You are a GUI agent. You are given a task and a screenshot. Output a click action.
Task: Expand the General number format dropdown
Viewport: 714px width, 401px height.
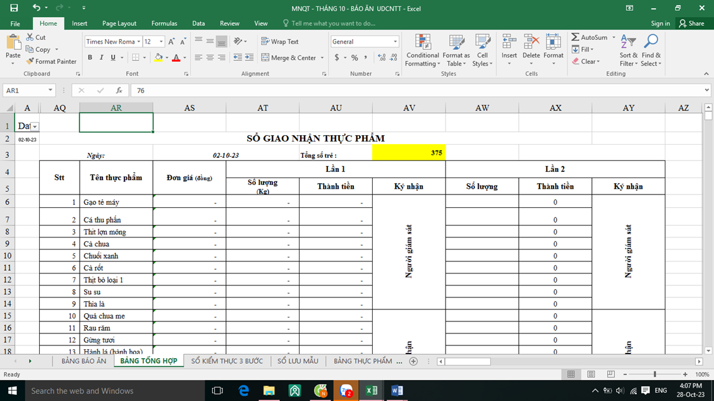[x=395, y=42]
